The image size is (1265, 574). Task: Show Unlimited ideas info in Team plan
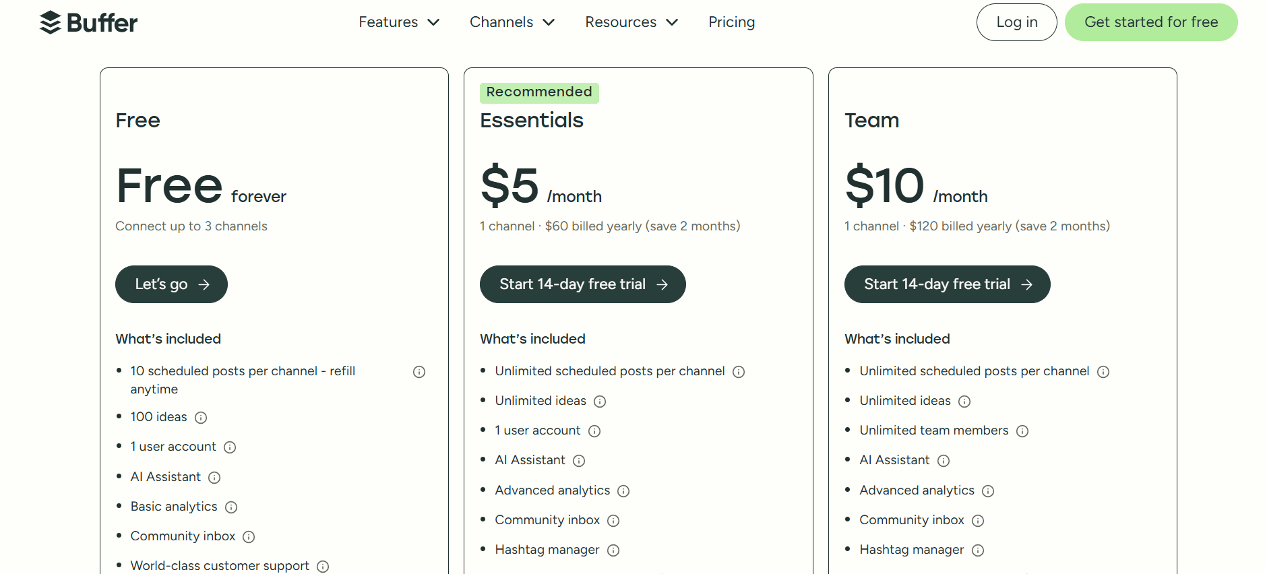[x=964, y=402]
